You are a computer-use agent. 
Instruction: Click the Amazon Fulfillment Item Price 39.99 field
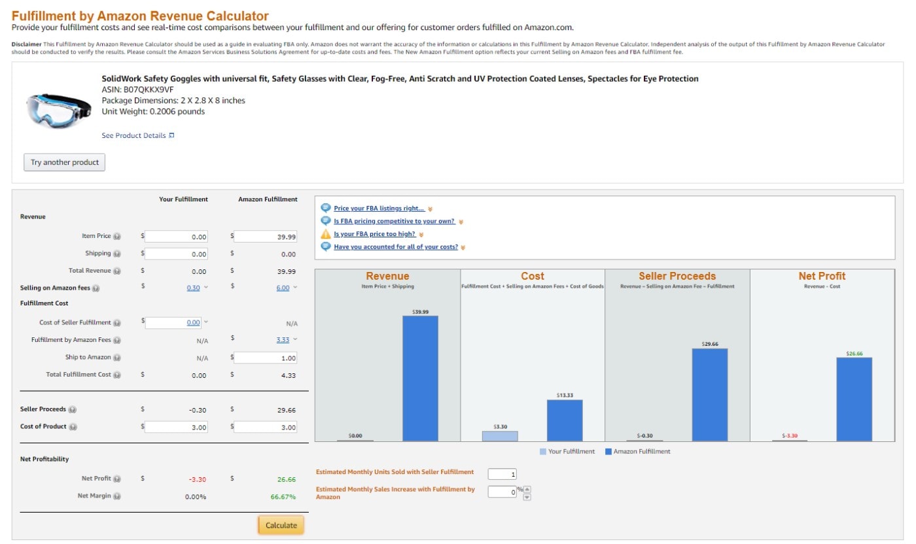(x=266, y=237)
